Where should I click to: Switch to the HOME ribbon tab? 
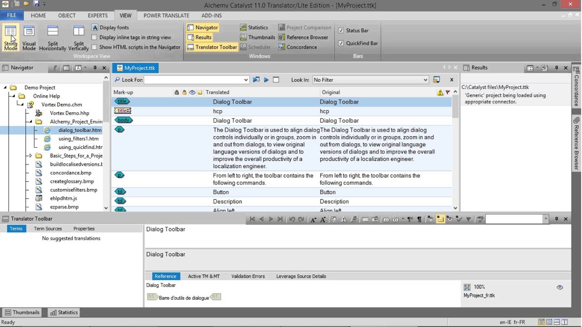(38, 15)
